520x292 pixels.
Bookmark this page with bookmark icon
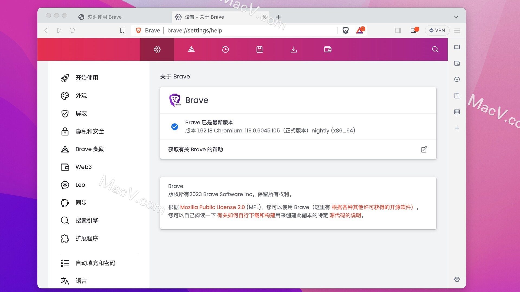click(122, 31)
